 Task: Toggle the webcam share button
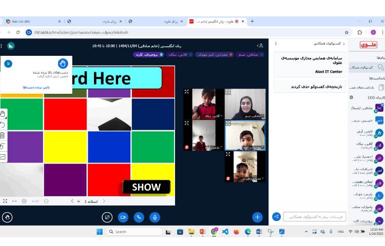coord(123,217)
